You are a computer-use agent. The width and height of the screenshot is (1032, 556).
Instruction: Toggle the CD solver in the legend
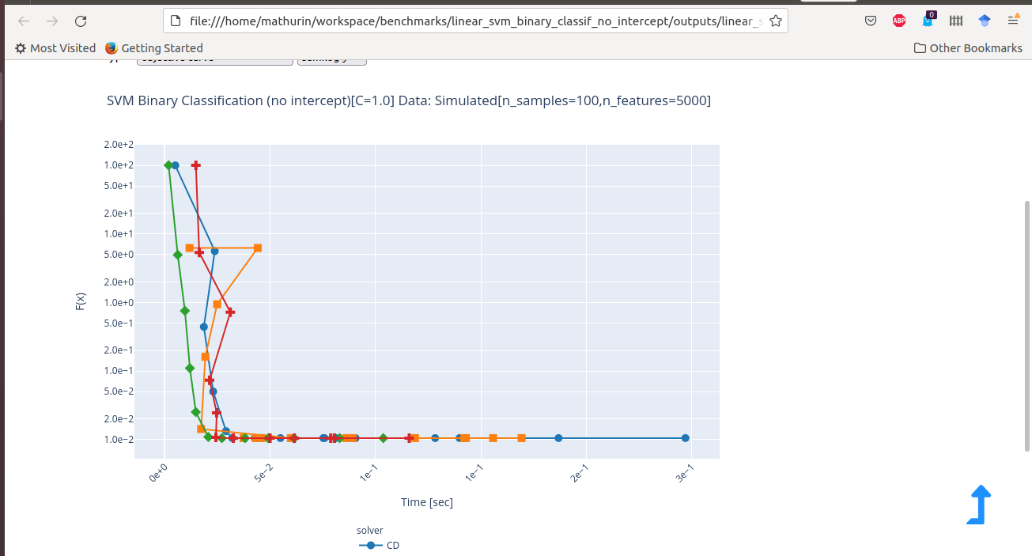coord(378,546)
